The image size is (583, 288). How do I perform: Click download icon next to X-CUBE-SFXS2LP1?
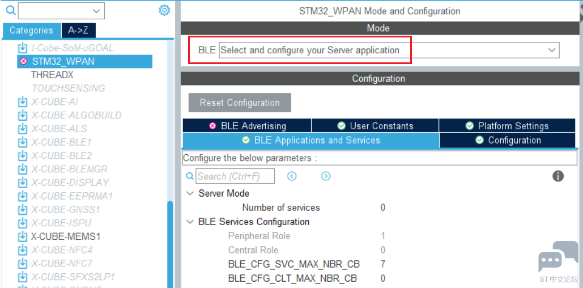pyautogui.click(x=23, y=277)
